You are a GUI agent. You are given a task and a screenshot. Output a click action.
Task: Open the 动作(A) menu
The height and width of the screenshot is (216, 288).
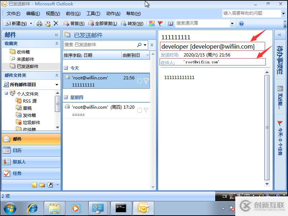(113, 14)
